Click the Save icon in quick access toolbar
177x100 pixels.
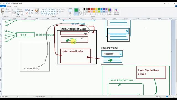click(4, 4)
